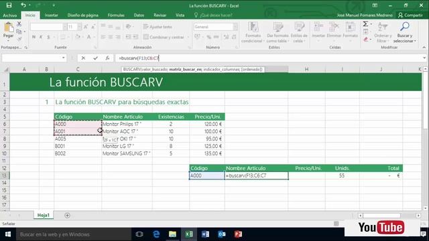The image size is (429, 241).
Task: Click Estilos de celda icon
Action: pos(300,27)
